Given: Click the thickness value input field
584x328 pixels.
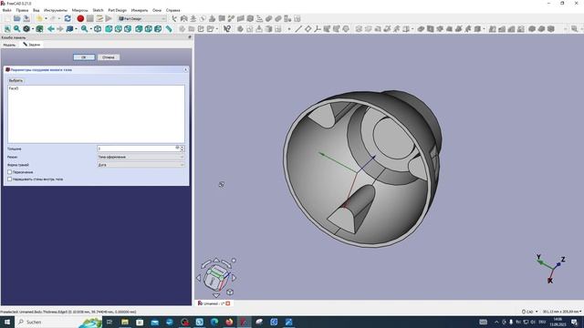Looking at the screenshot, I should point(138,149).
